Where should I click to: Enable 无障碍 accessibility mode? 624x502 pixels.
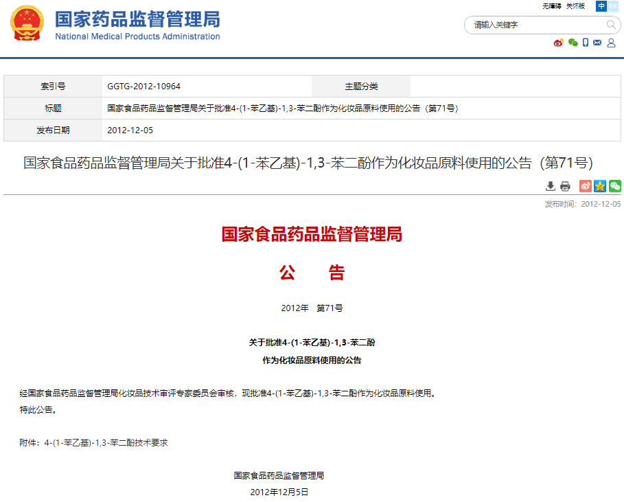tap(551, 6)
